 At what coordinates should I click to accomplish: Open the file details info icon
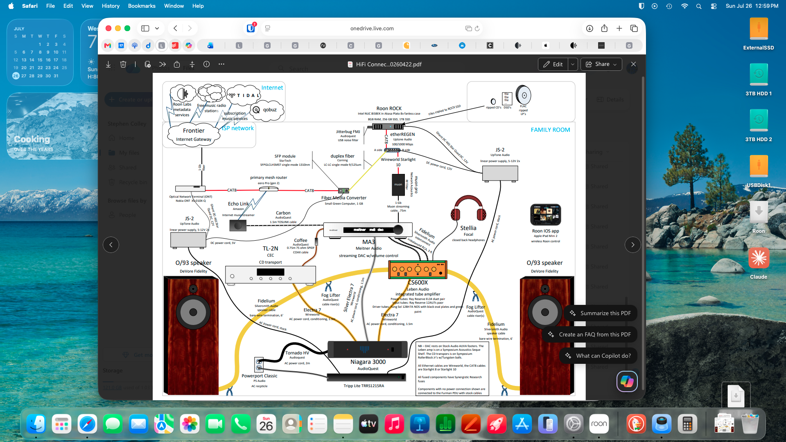(x=207, y=64)
